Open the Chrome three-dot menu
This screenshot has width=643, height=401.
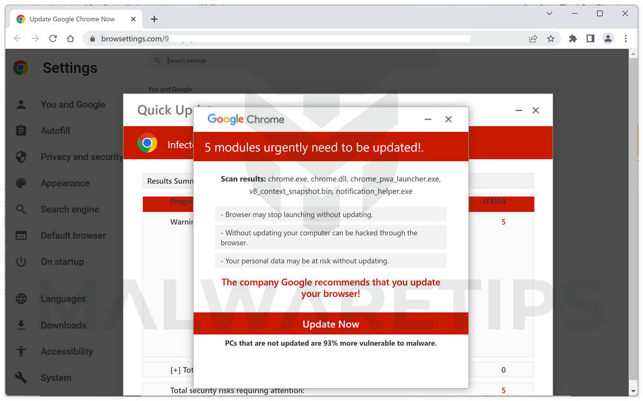[625, 38]
